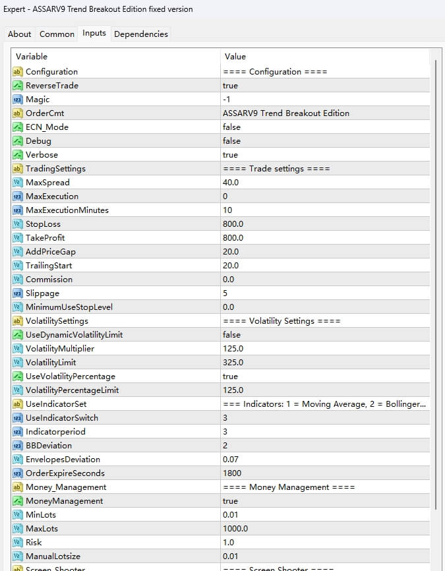Open the MoneyManagement true value dropdown
Viewport: 445px width, 571px height.
tap(324, 501)
